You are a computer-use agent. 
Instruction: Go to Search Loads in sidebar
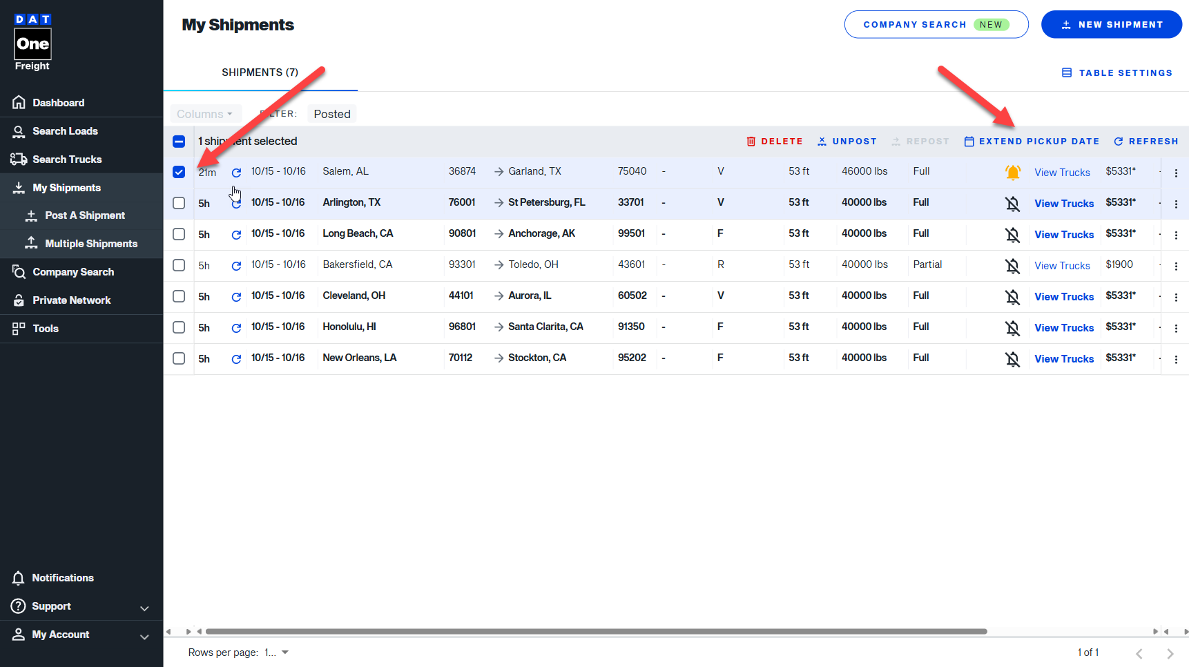[x=65, y=131]
